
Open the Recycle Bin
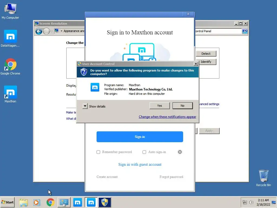(263, 178)
